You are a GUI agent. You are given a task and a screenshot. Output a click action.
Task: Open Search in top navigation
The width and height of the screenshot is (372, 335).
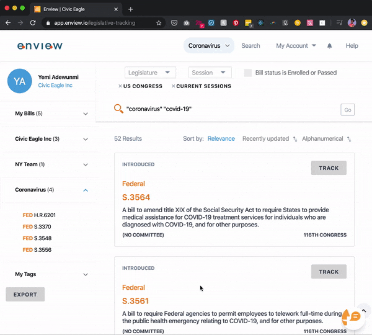pos(250,46)
